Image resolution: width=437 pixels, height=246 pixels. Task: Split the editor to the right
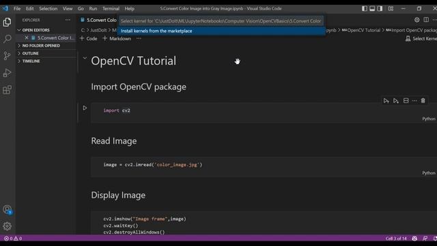click(426, 20)
